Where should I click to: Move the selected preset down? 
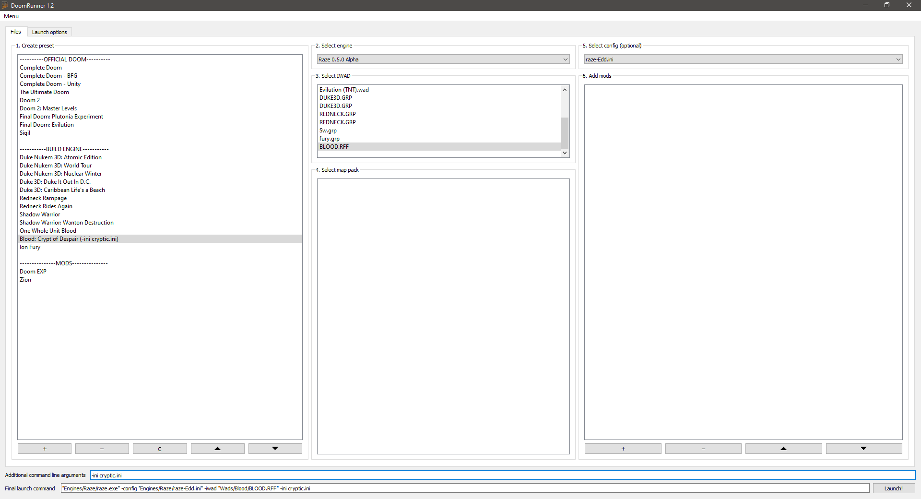[x=275, y=449]
